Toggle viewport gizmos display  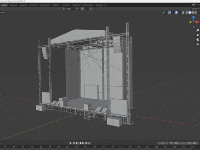170,12
